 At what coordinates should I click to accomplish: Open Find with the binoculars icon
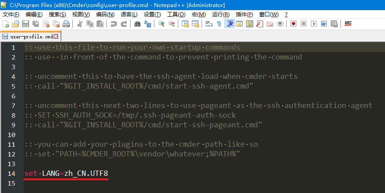[137, 24]
